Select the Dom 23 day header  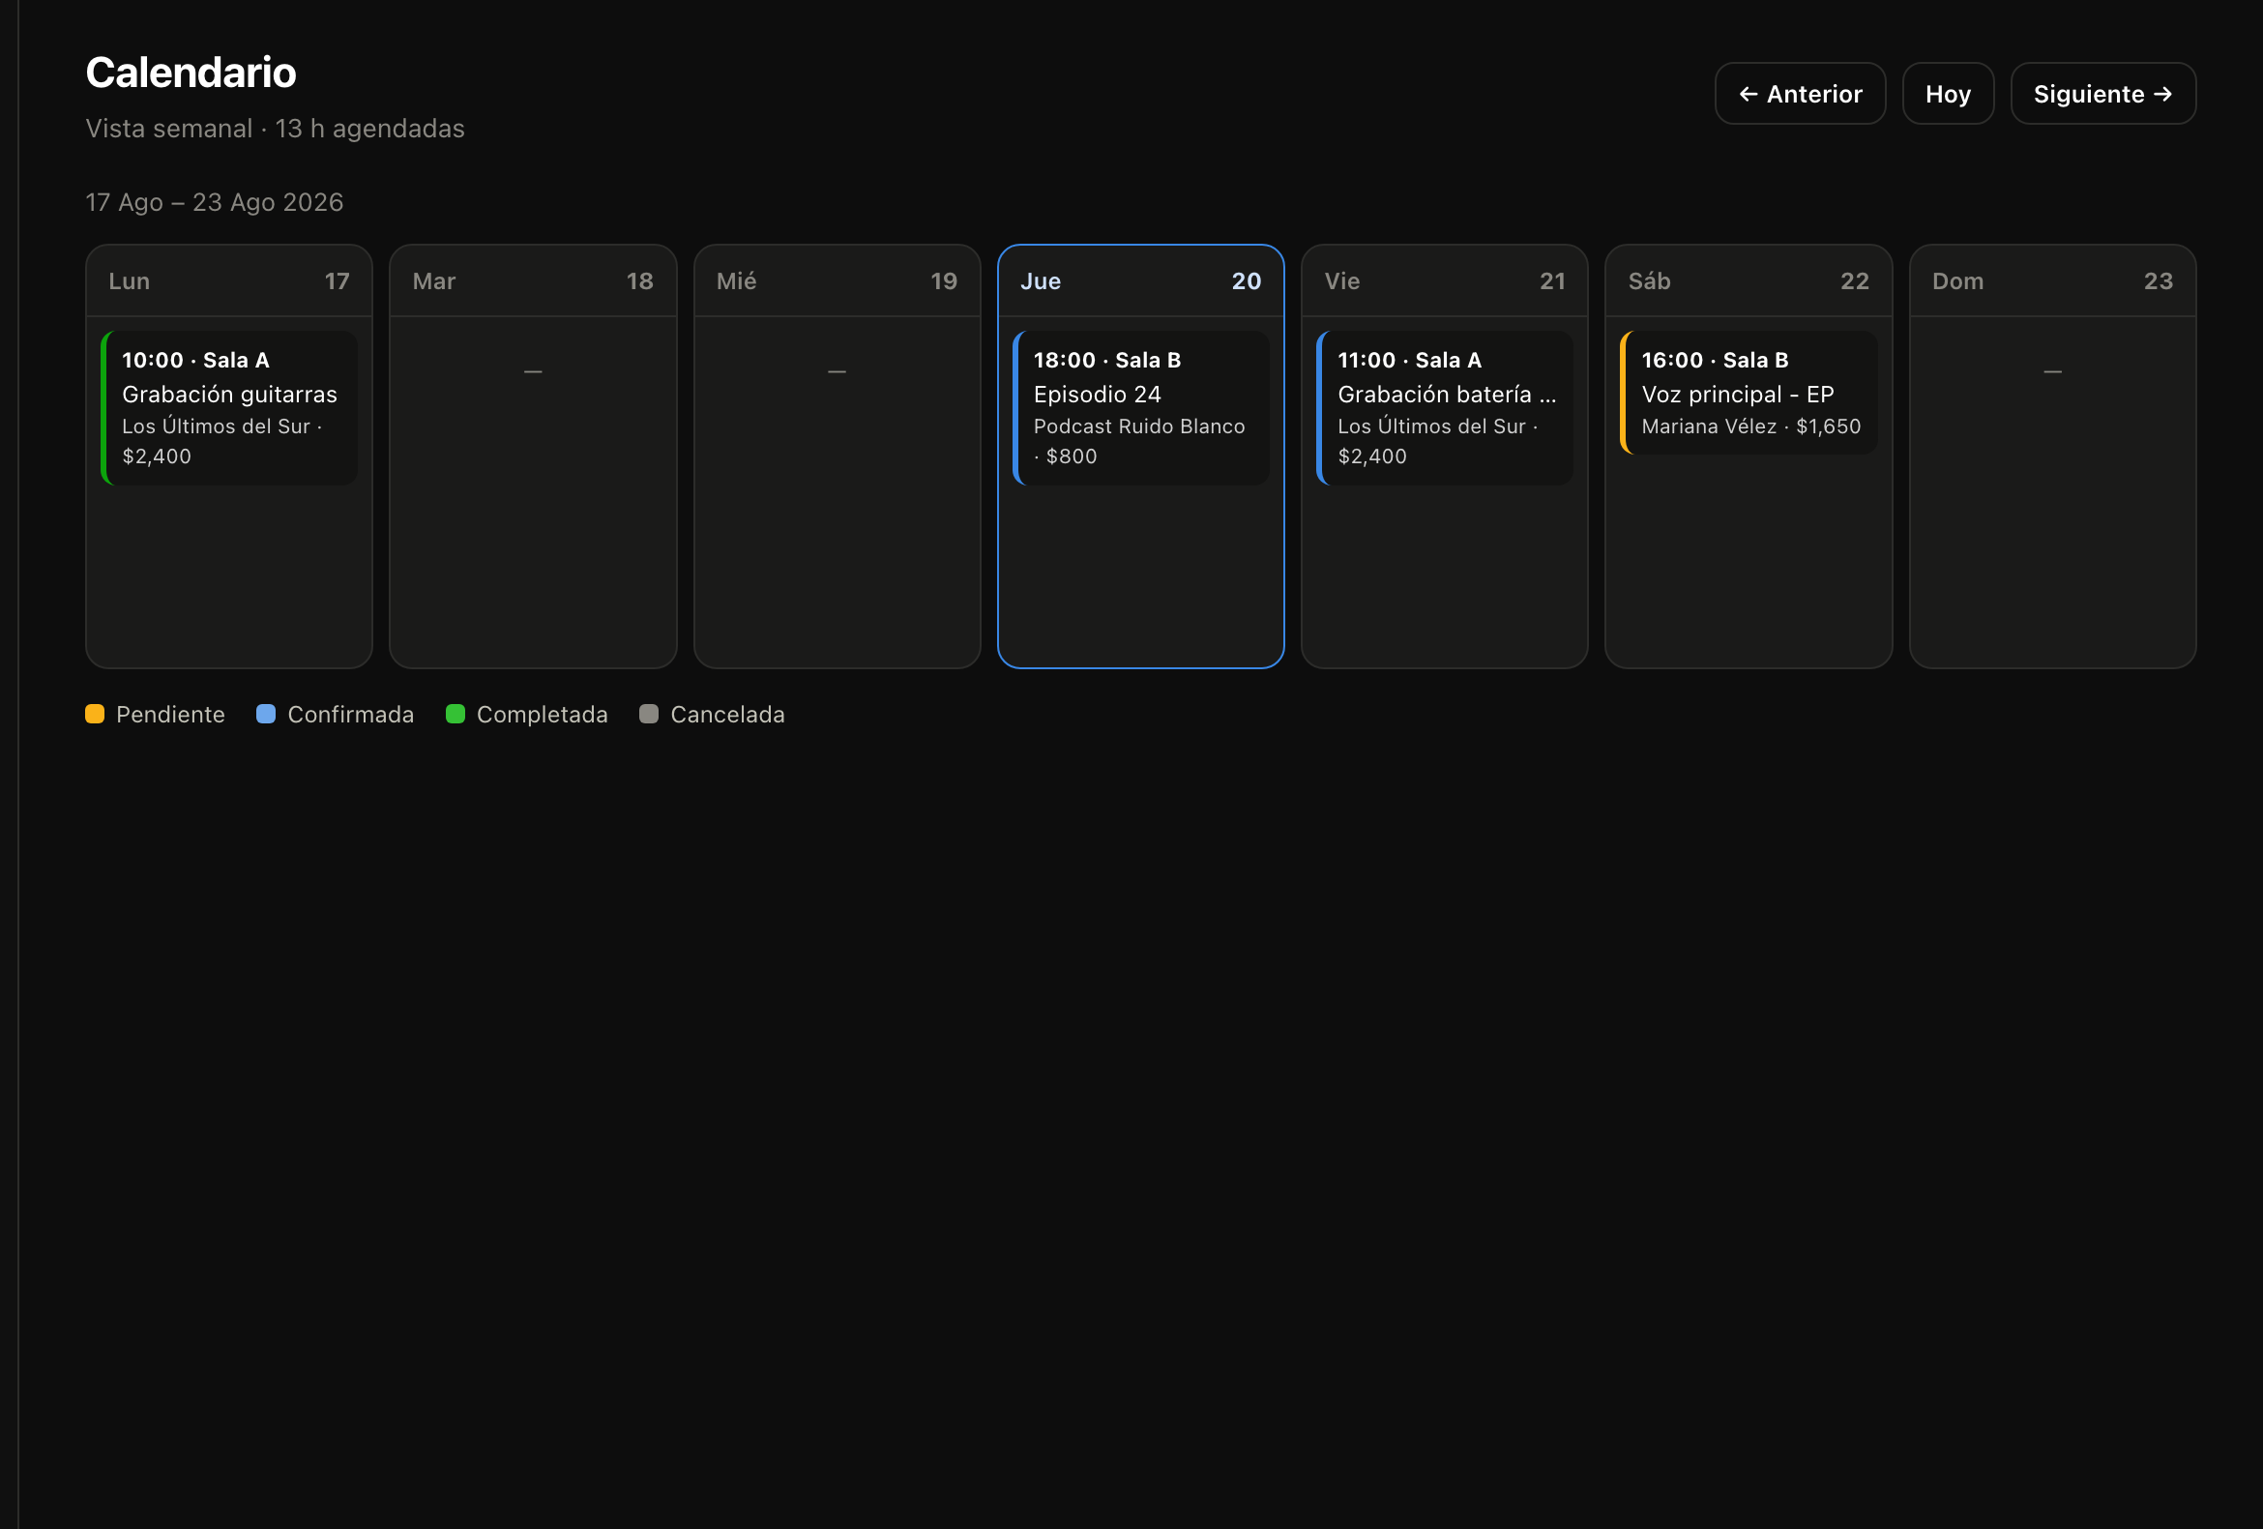point(2052,280)
